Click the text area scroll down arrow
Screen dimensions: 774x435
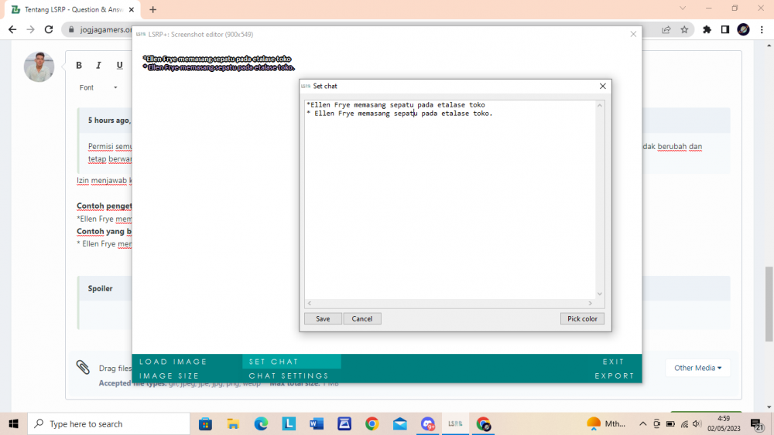click(600, 294)
